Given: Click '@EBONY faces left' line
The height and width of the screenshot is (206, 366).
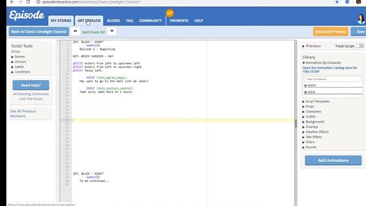Looking at the screenshot, I should point(87,70).
